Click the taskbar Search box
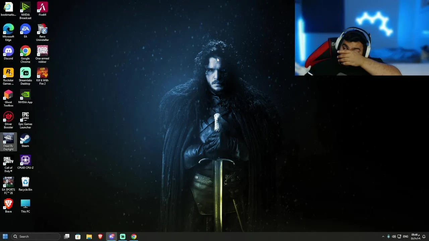The height and width of the screenshot is (241, 429). click(x=36, y=237)
